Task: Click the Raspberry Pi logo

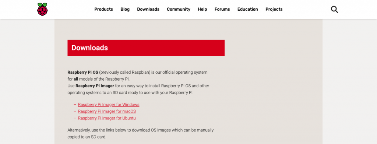Action: click(x=43, y=9)
